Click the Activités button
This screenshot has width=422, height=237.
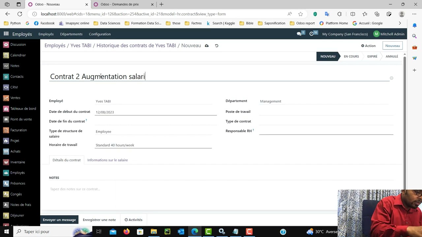coord(134,220)
